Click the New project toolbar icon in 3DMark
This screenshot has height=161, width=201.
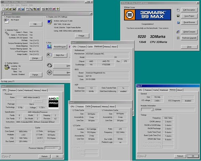click(x=3, y=9)
